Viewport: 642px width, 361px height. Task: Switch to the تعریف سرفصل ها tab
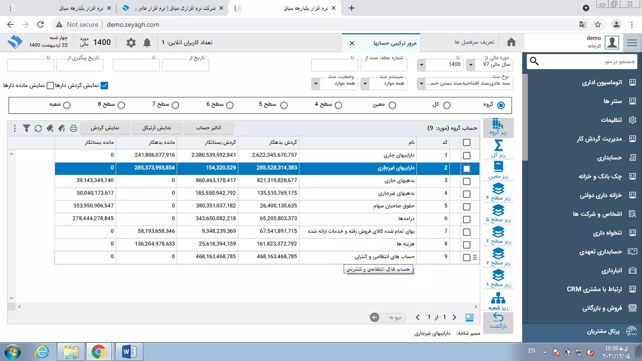[475, 42]
